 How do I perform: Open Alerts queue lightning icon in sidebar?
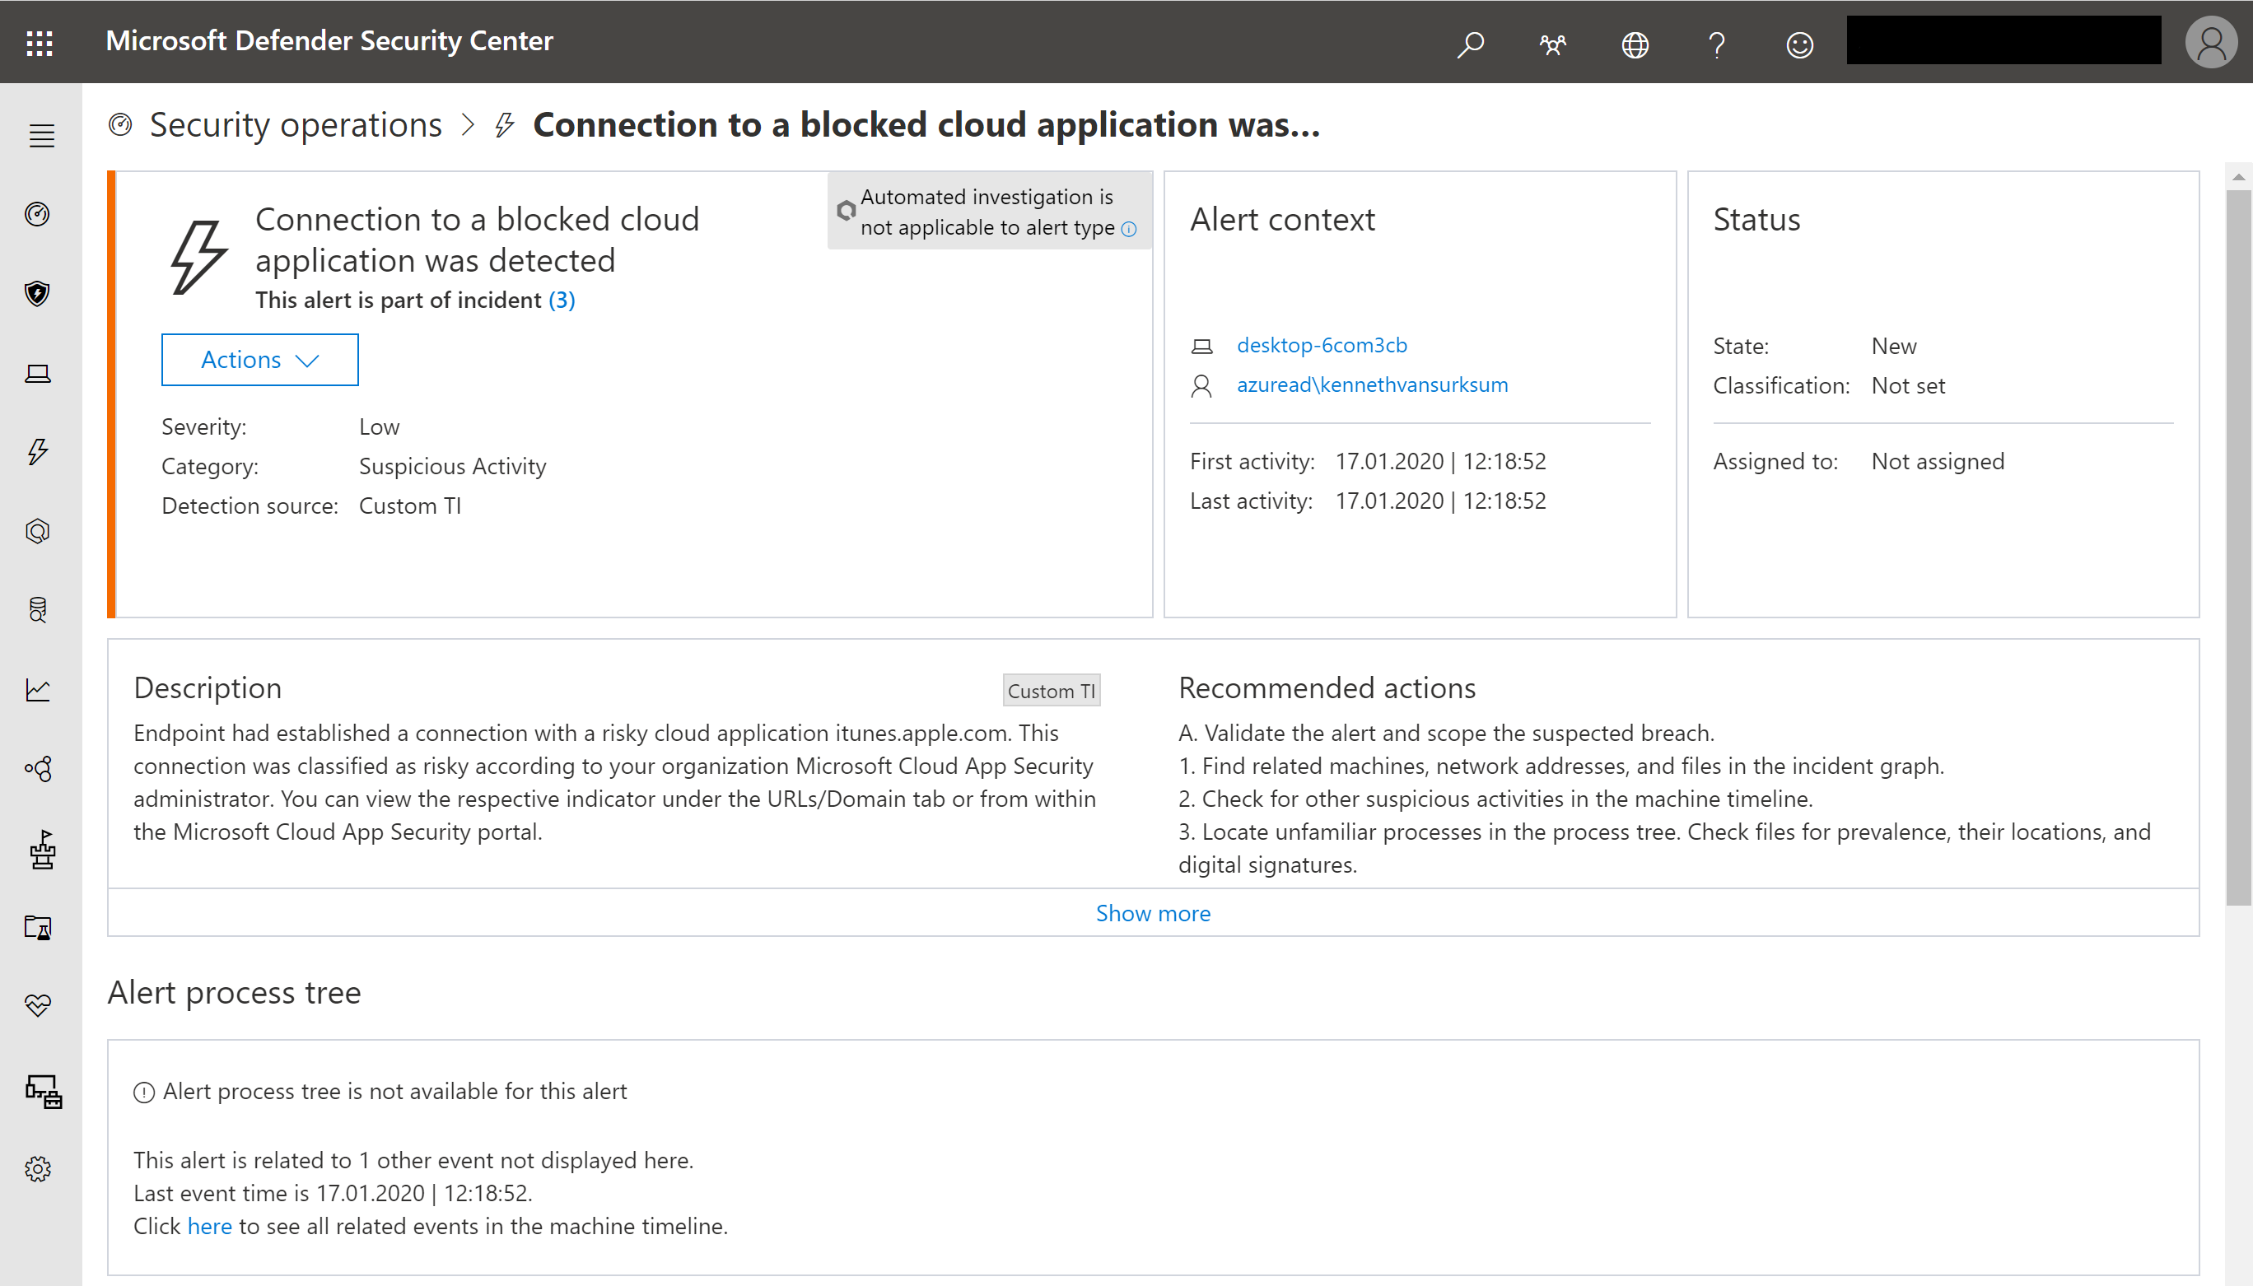pyautogui.click(x=37, y=451)
